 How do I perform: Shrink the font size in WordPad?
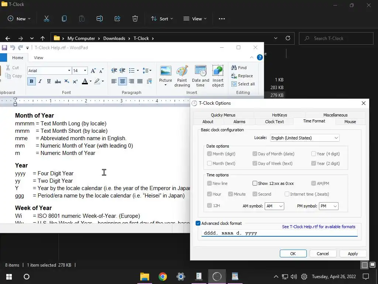click(x=102, y=71)
